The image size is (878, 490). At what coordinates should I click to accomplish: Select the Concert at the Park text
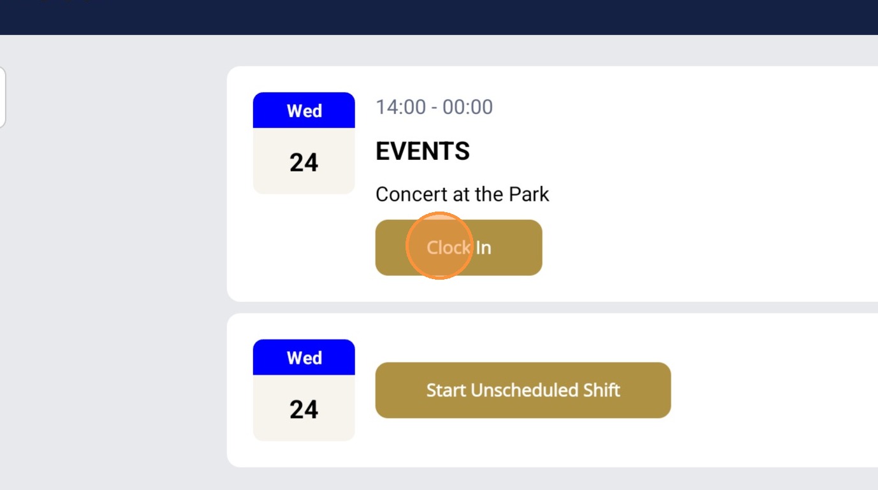click(x=462, y=194)
